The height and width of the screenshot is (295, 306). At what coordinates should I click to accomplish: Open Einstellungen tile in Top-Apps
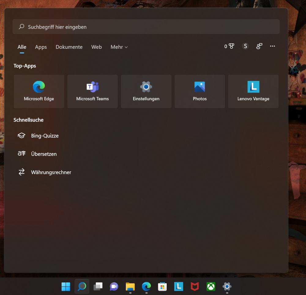[x=146, y=91]
